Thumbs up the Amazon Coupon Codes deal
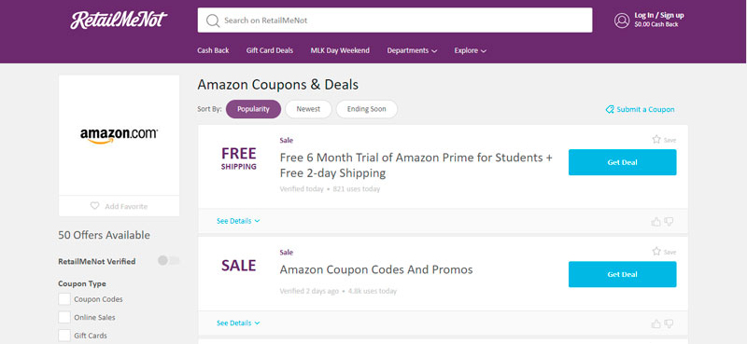 656,323
